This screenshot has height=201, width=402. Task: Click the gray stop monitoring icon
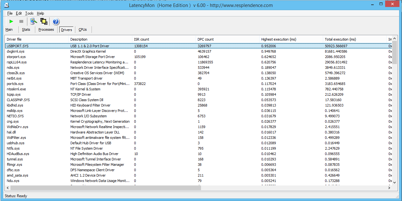pyautogui.click(x=21, y=22)
